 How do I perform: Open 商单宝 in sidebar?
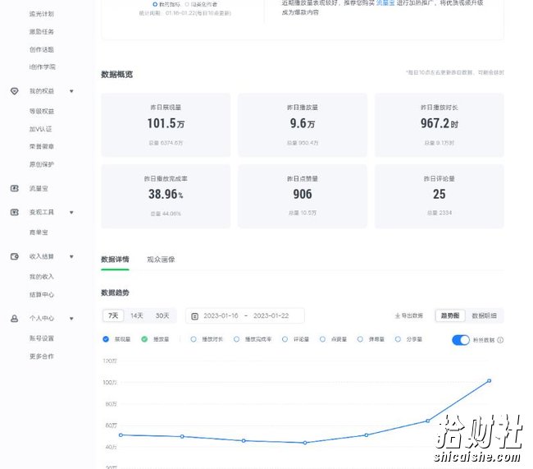[x=39, y=232]
